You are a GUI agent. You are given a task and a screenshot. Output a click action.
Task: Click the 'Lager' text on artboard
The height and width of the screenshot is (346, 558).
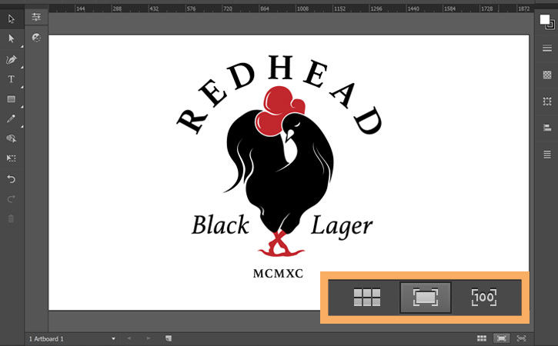click(x=341, y=227)
